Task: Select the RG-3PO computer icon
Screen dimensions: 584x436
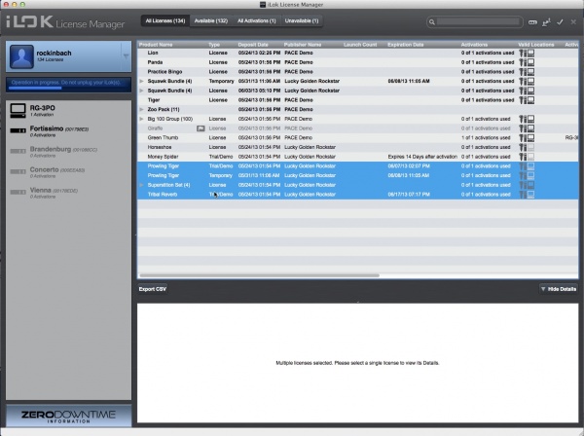Action: point(18,111)
